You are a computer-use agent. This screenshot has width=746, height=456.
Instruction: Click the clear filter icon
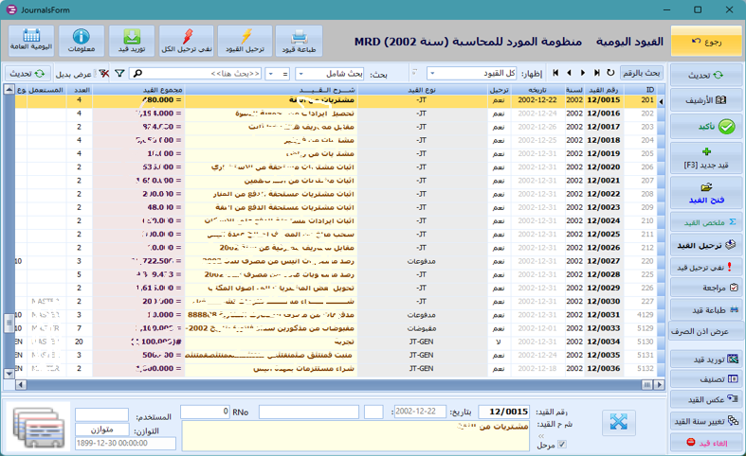(x=103, y=73)
